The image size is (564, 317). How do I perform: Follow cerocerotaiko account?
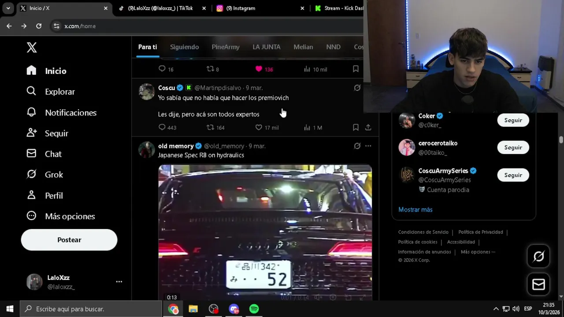513,147
